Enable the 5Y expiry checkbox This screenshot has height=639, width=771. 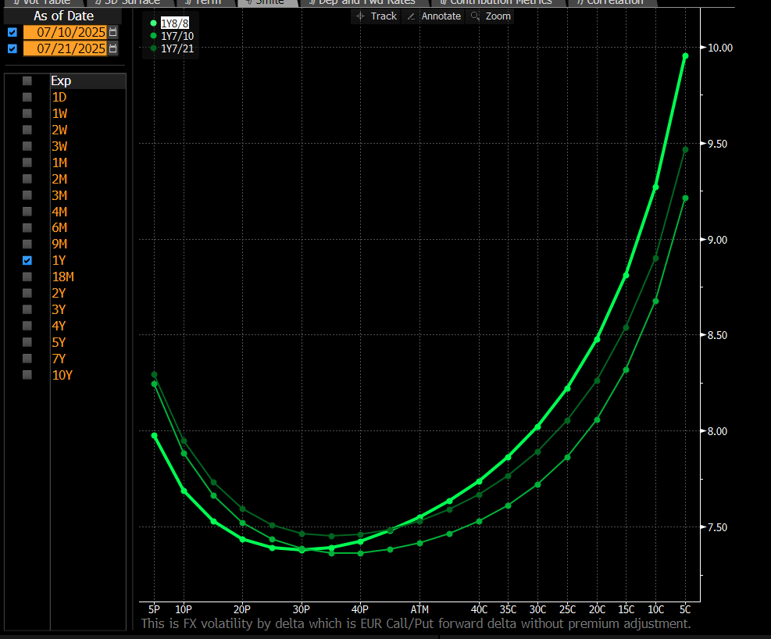click(27, 342)
